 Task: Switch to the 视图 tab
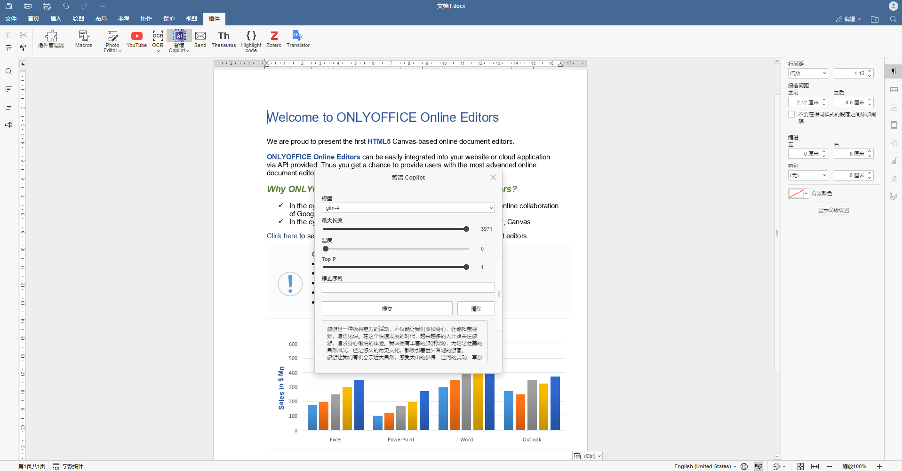click(x=192, y=19)
